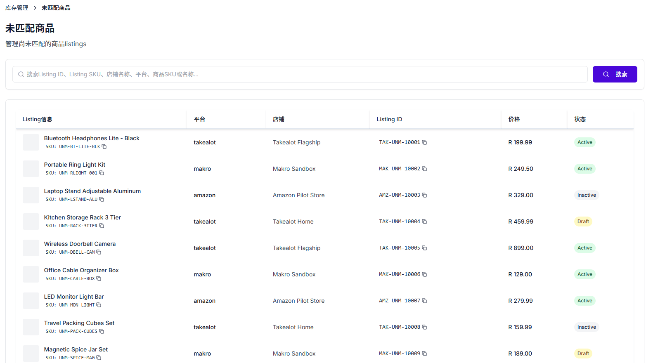Copy SKU UNM-BT-LITE-BLK with copy icon
This screenshot has width=646, height=363.
[104, 147]
